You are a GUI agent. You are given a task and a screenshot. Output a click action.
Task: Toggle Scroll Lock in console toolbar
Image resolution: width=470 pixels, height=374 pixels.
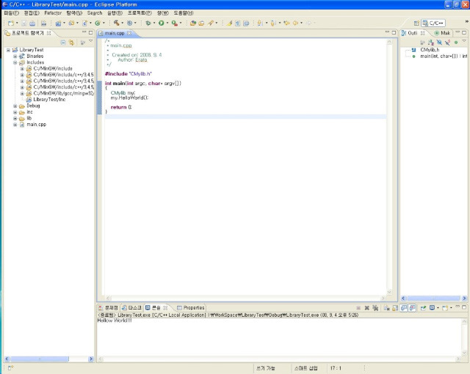pos(395,307)
